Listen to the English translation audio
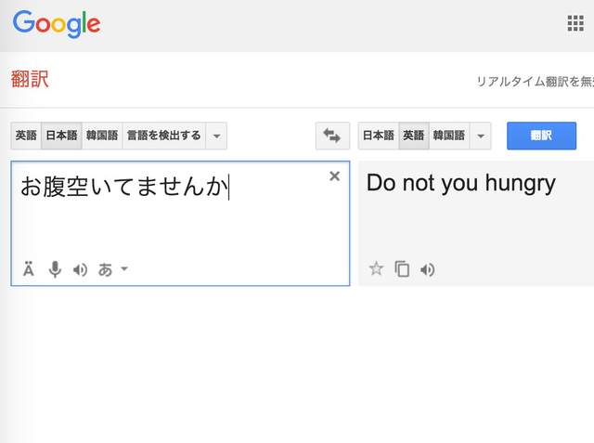This screenshot has width=594, height=443. click(427, 269)
